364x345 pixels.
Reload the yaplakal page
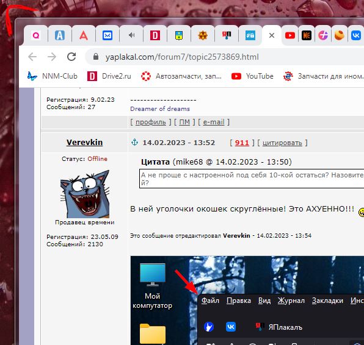[x=71, y=57]
